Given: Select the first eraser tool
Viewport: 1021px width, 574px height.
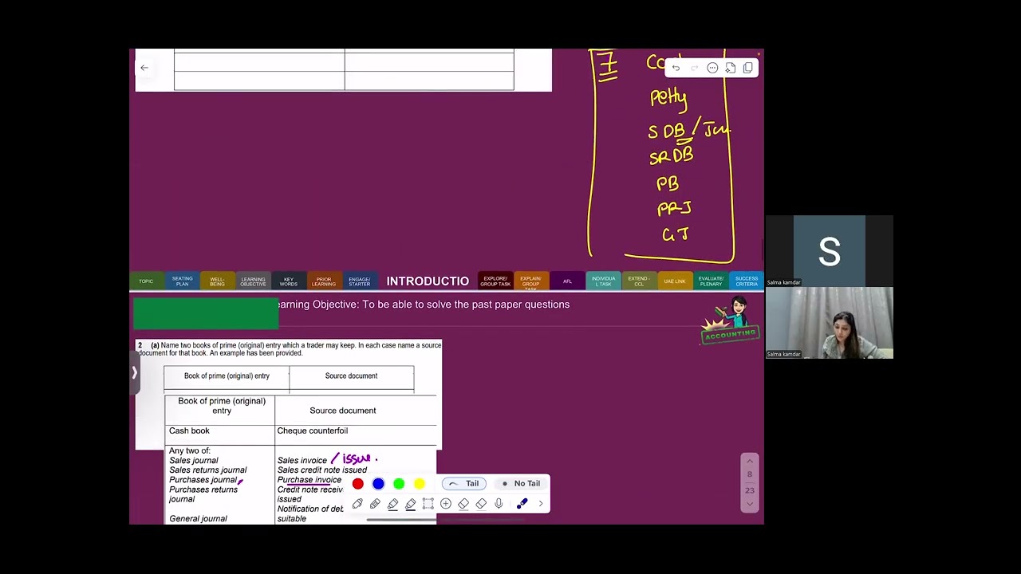Looking at the screenshot, I should 463,504.
